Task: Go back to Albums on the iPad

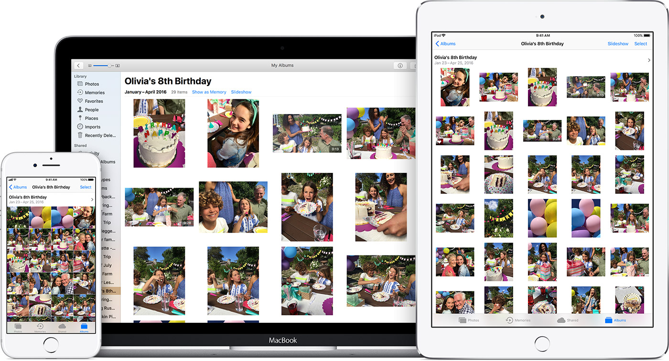Action: pyautogui.click(x=445, y=43)
